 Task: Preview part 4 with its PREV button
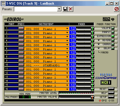coord(21,40)
